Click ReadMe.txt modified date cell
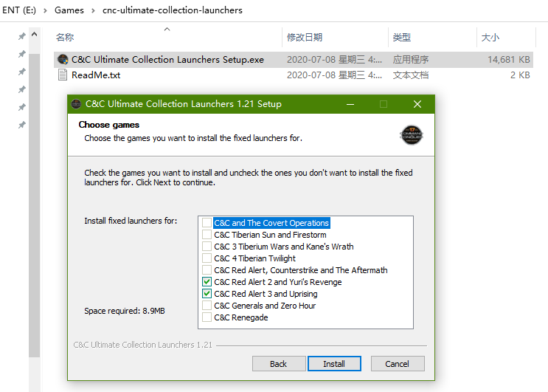This screenshot has width=548, height=392. pyautogui.click(x=334, y=75)
